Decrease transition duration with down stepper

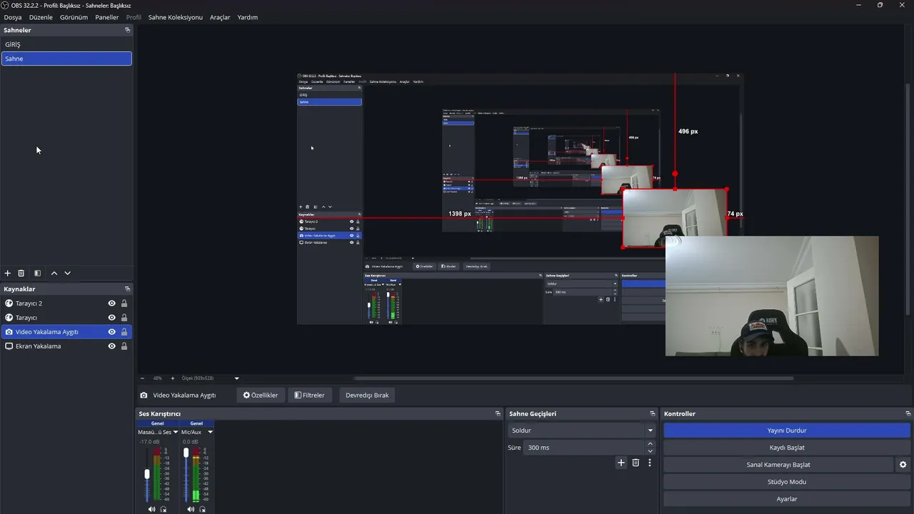[650, 451]
